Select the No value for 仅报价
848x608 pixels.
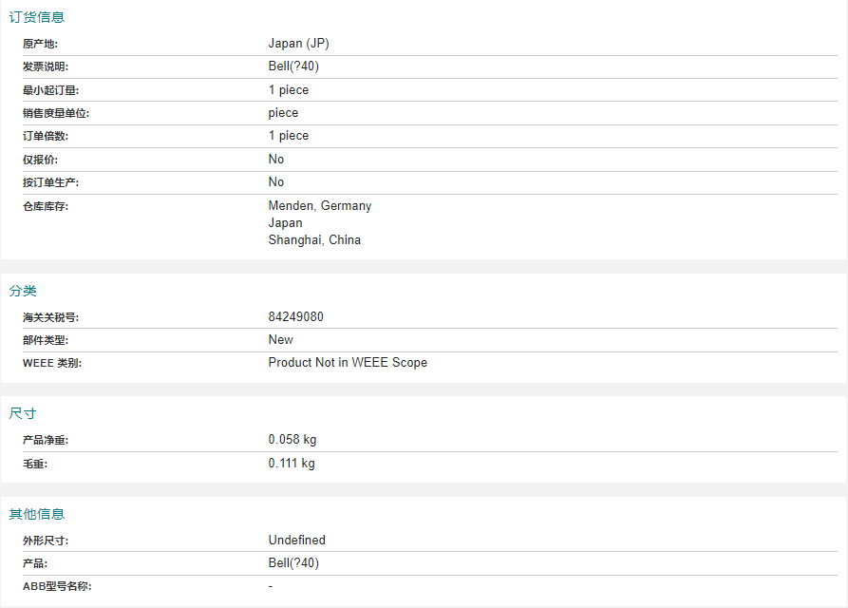275,159
